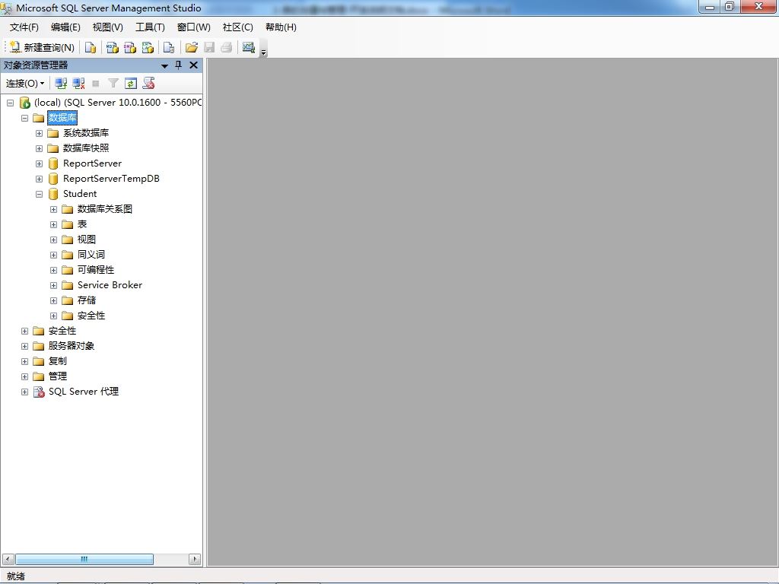
Task: Expand the 数据库快照 folder
Action: [39, 148]
